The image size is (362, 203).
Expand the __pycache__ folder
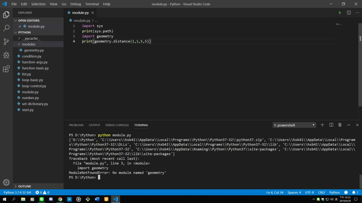(38, 38)
